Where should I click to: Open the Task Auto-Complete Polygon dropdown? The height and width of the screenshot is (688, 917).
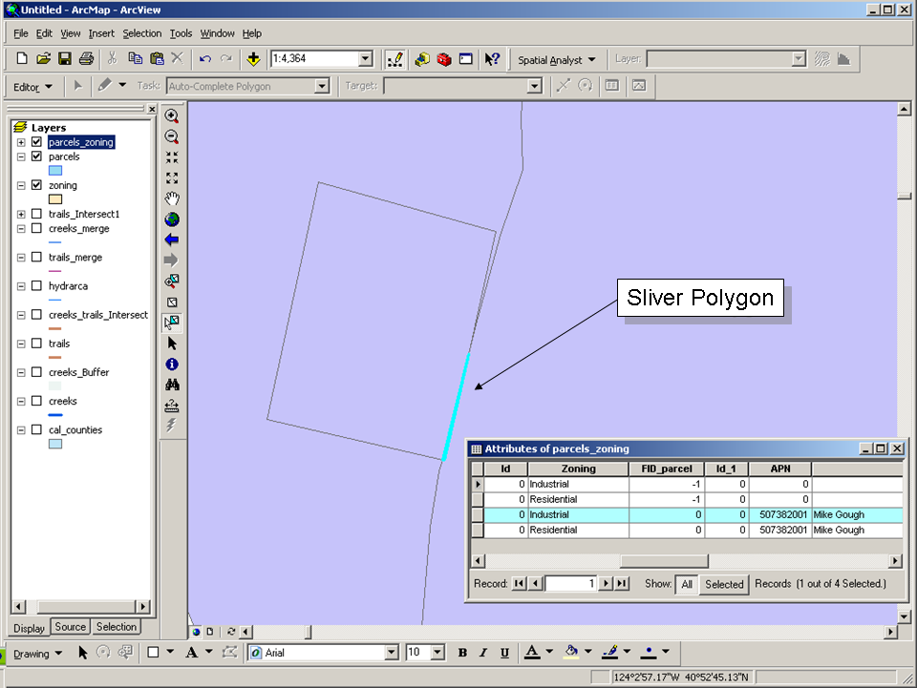[x=322, y=87]
